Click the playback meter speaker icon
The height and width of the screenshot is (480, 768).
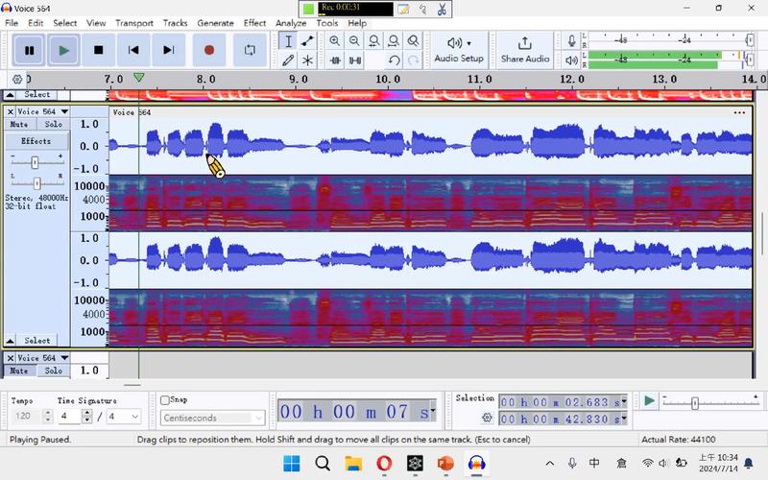571,60
